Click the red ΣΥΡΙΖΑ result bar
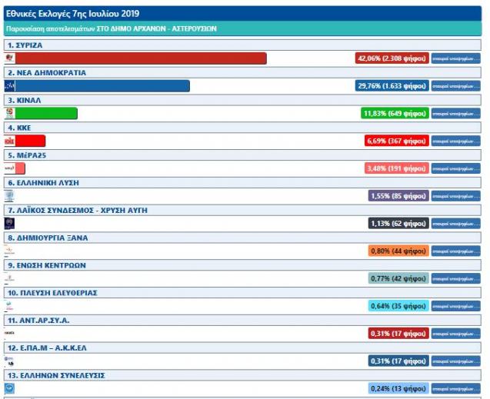The width and height of the screenshot is (490, 399). (x=141, y=58)
